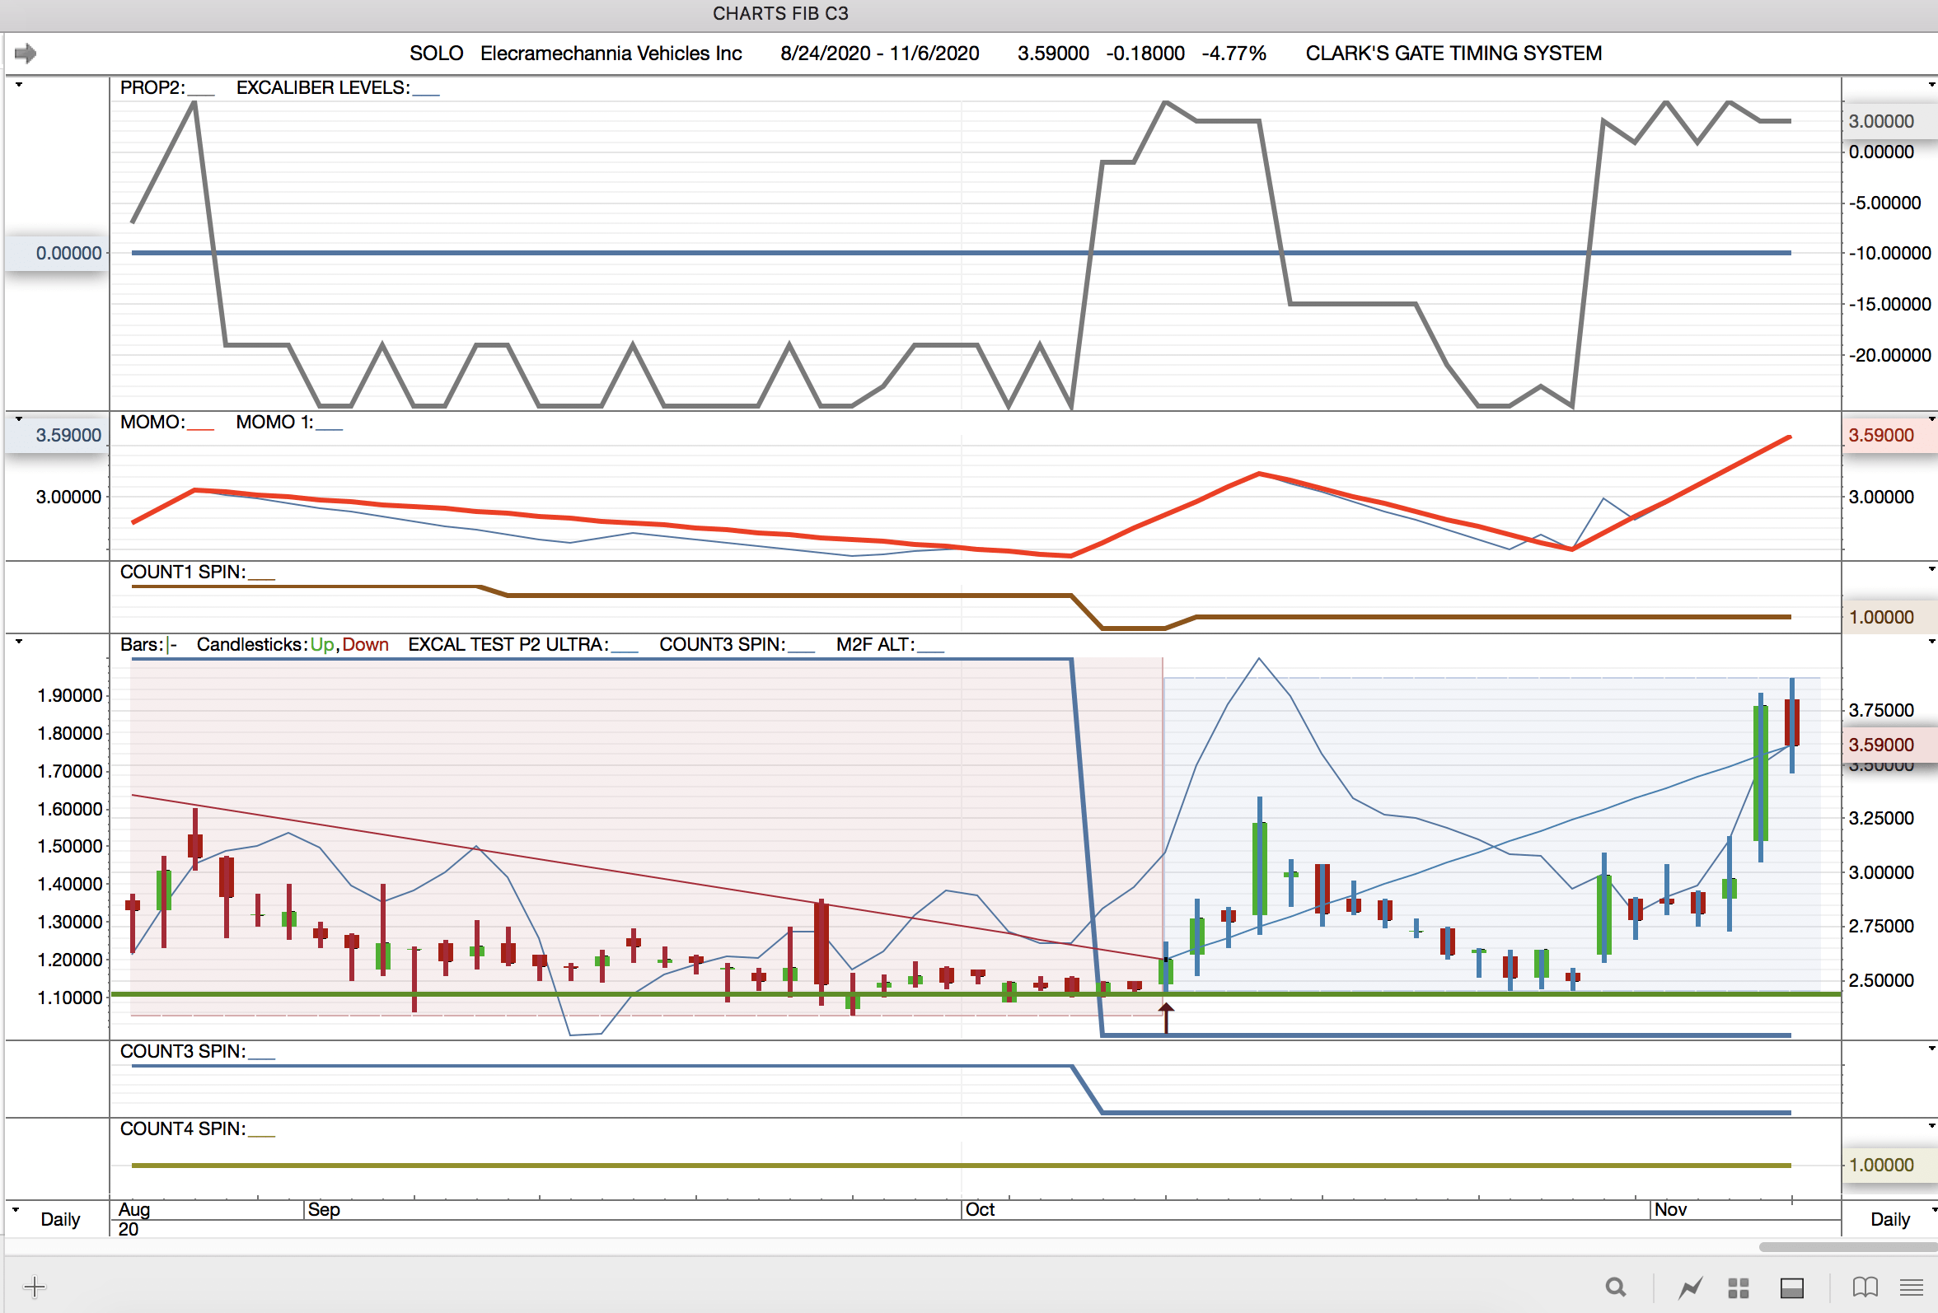Click the EXCALIBER LEVELS legend label
1938x1313 pixels.
click(x=323, y=87)
